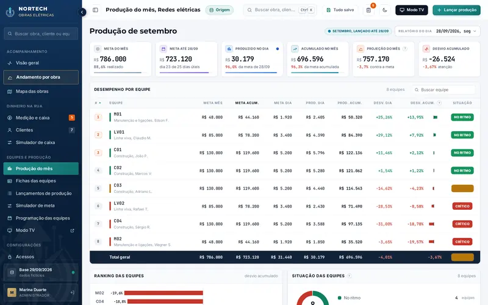Viewport: 488px width, 305px height.
Task: Click Lançar produção button
Action: (x=456, y=10)
